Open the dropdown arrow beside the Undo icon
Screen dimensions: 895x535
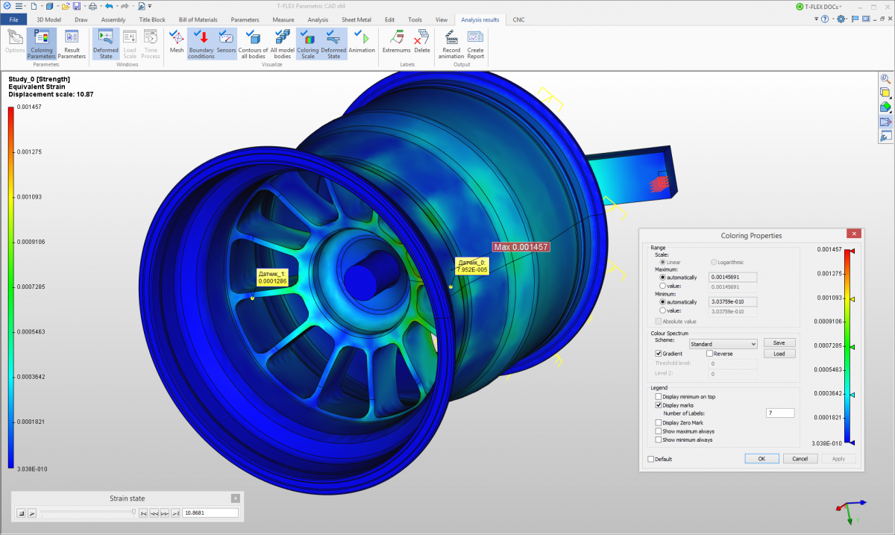(x=116, y=6)
